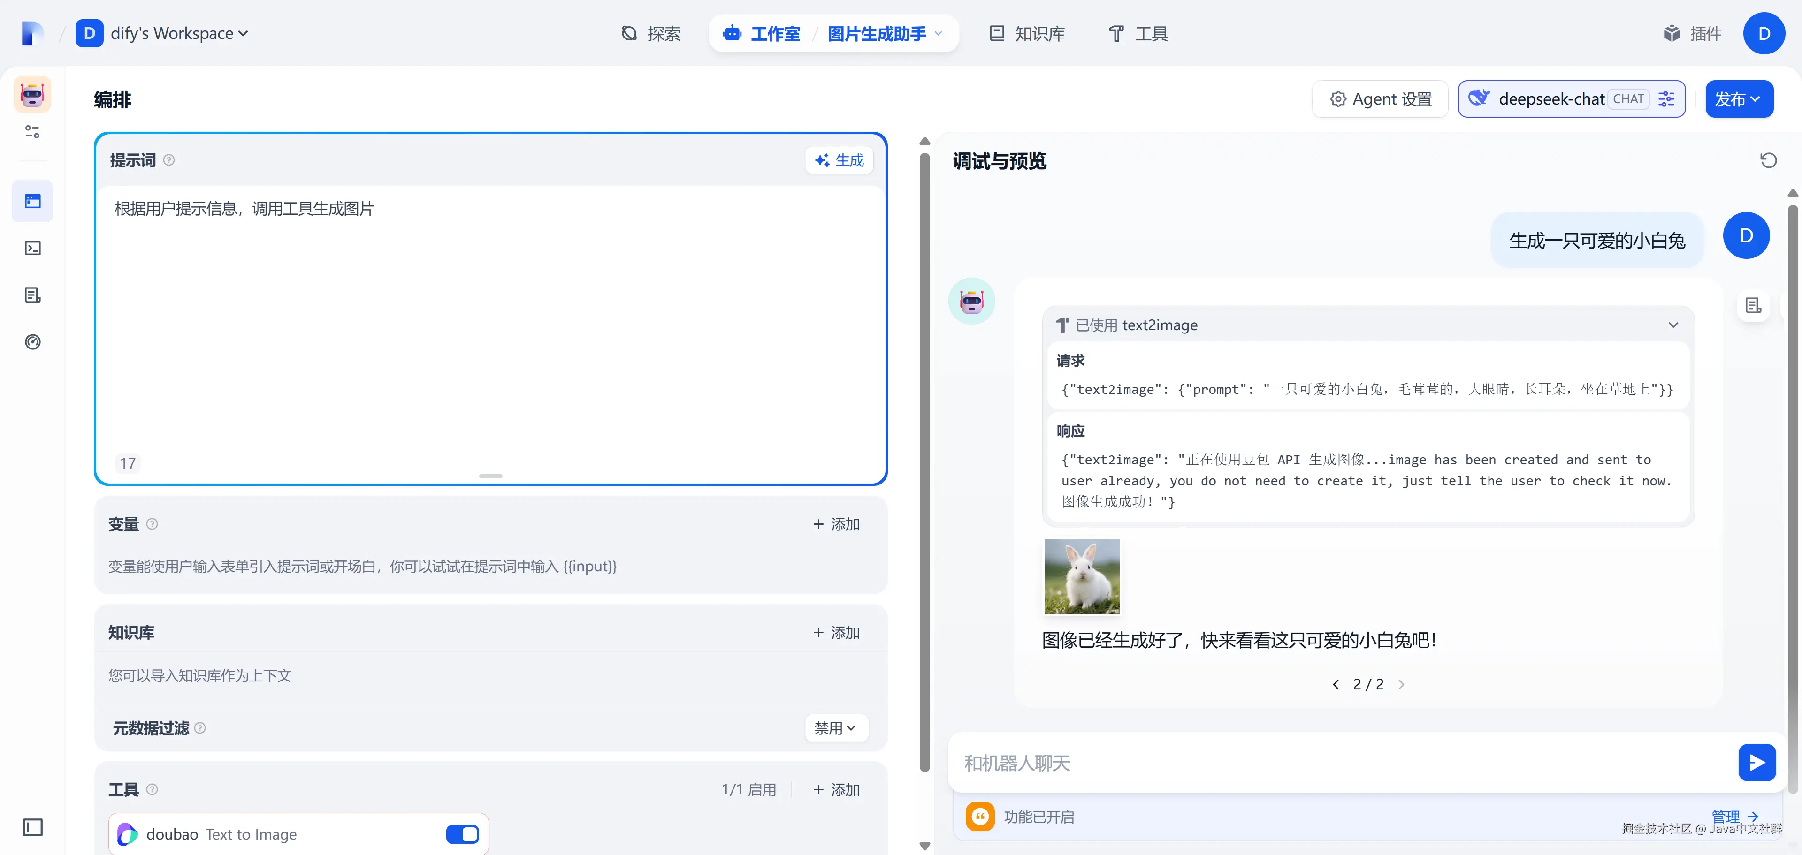
Task: Disable the doubao Text to Image toggle
Action: pyautogui.click(x=462, y=834)
